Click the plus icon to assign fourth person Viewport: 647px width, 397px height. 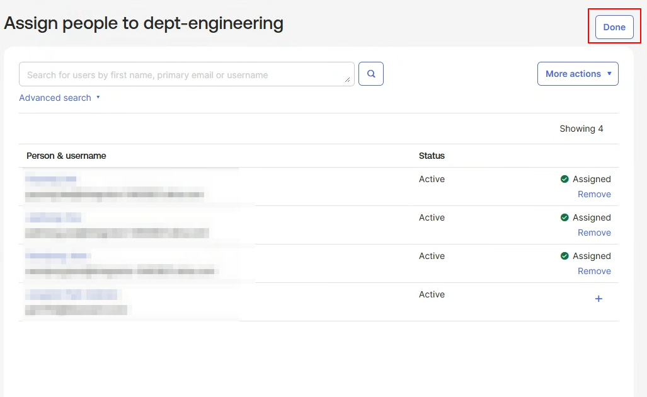click(x=598, y=298)
